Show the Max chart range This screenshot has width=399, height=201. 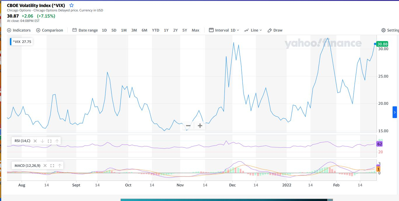click(196, 30)
